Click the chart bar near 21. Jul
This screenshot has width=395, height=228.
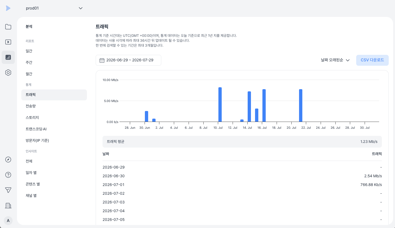(x=301, y=106)
